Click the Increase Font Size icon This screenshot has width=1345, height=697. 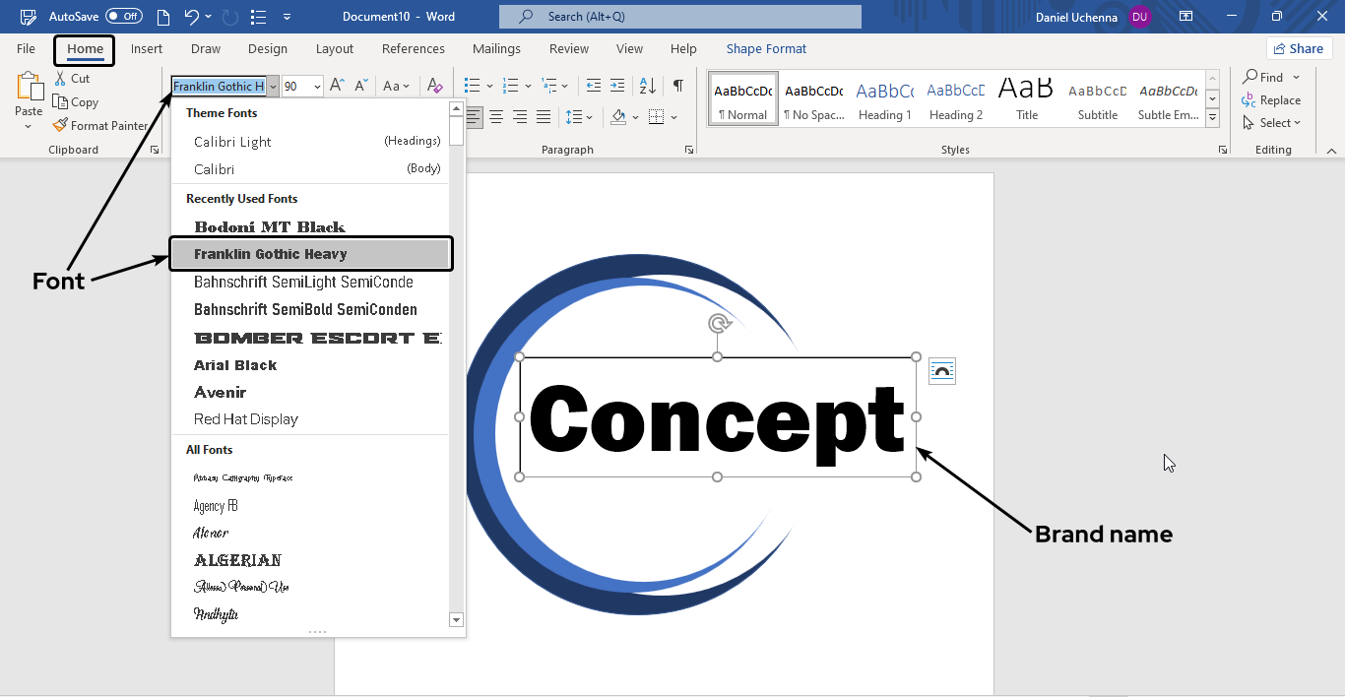pos(337,87)
